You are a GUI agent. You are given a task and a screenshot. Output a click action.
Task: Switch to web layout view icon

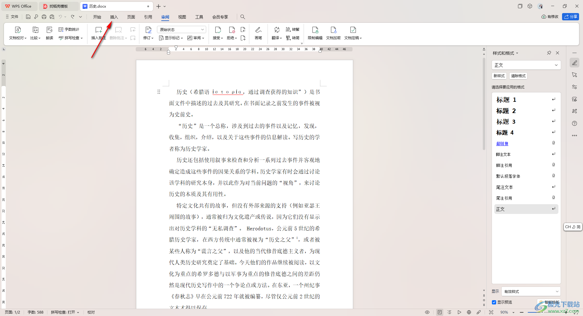[x=469, y=312]
